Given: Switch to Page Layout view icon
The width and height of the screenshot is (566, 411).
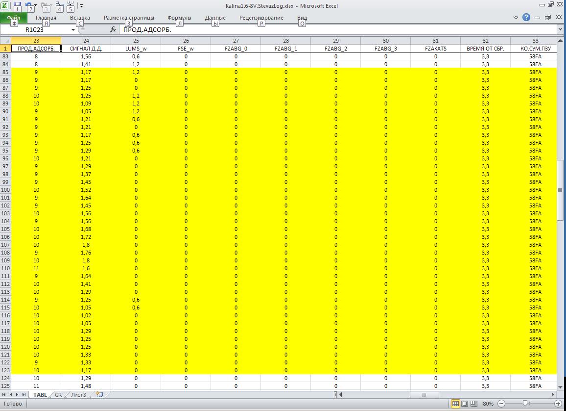Looking at the screenshot, I should [x=465, y=404].
